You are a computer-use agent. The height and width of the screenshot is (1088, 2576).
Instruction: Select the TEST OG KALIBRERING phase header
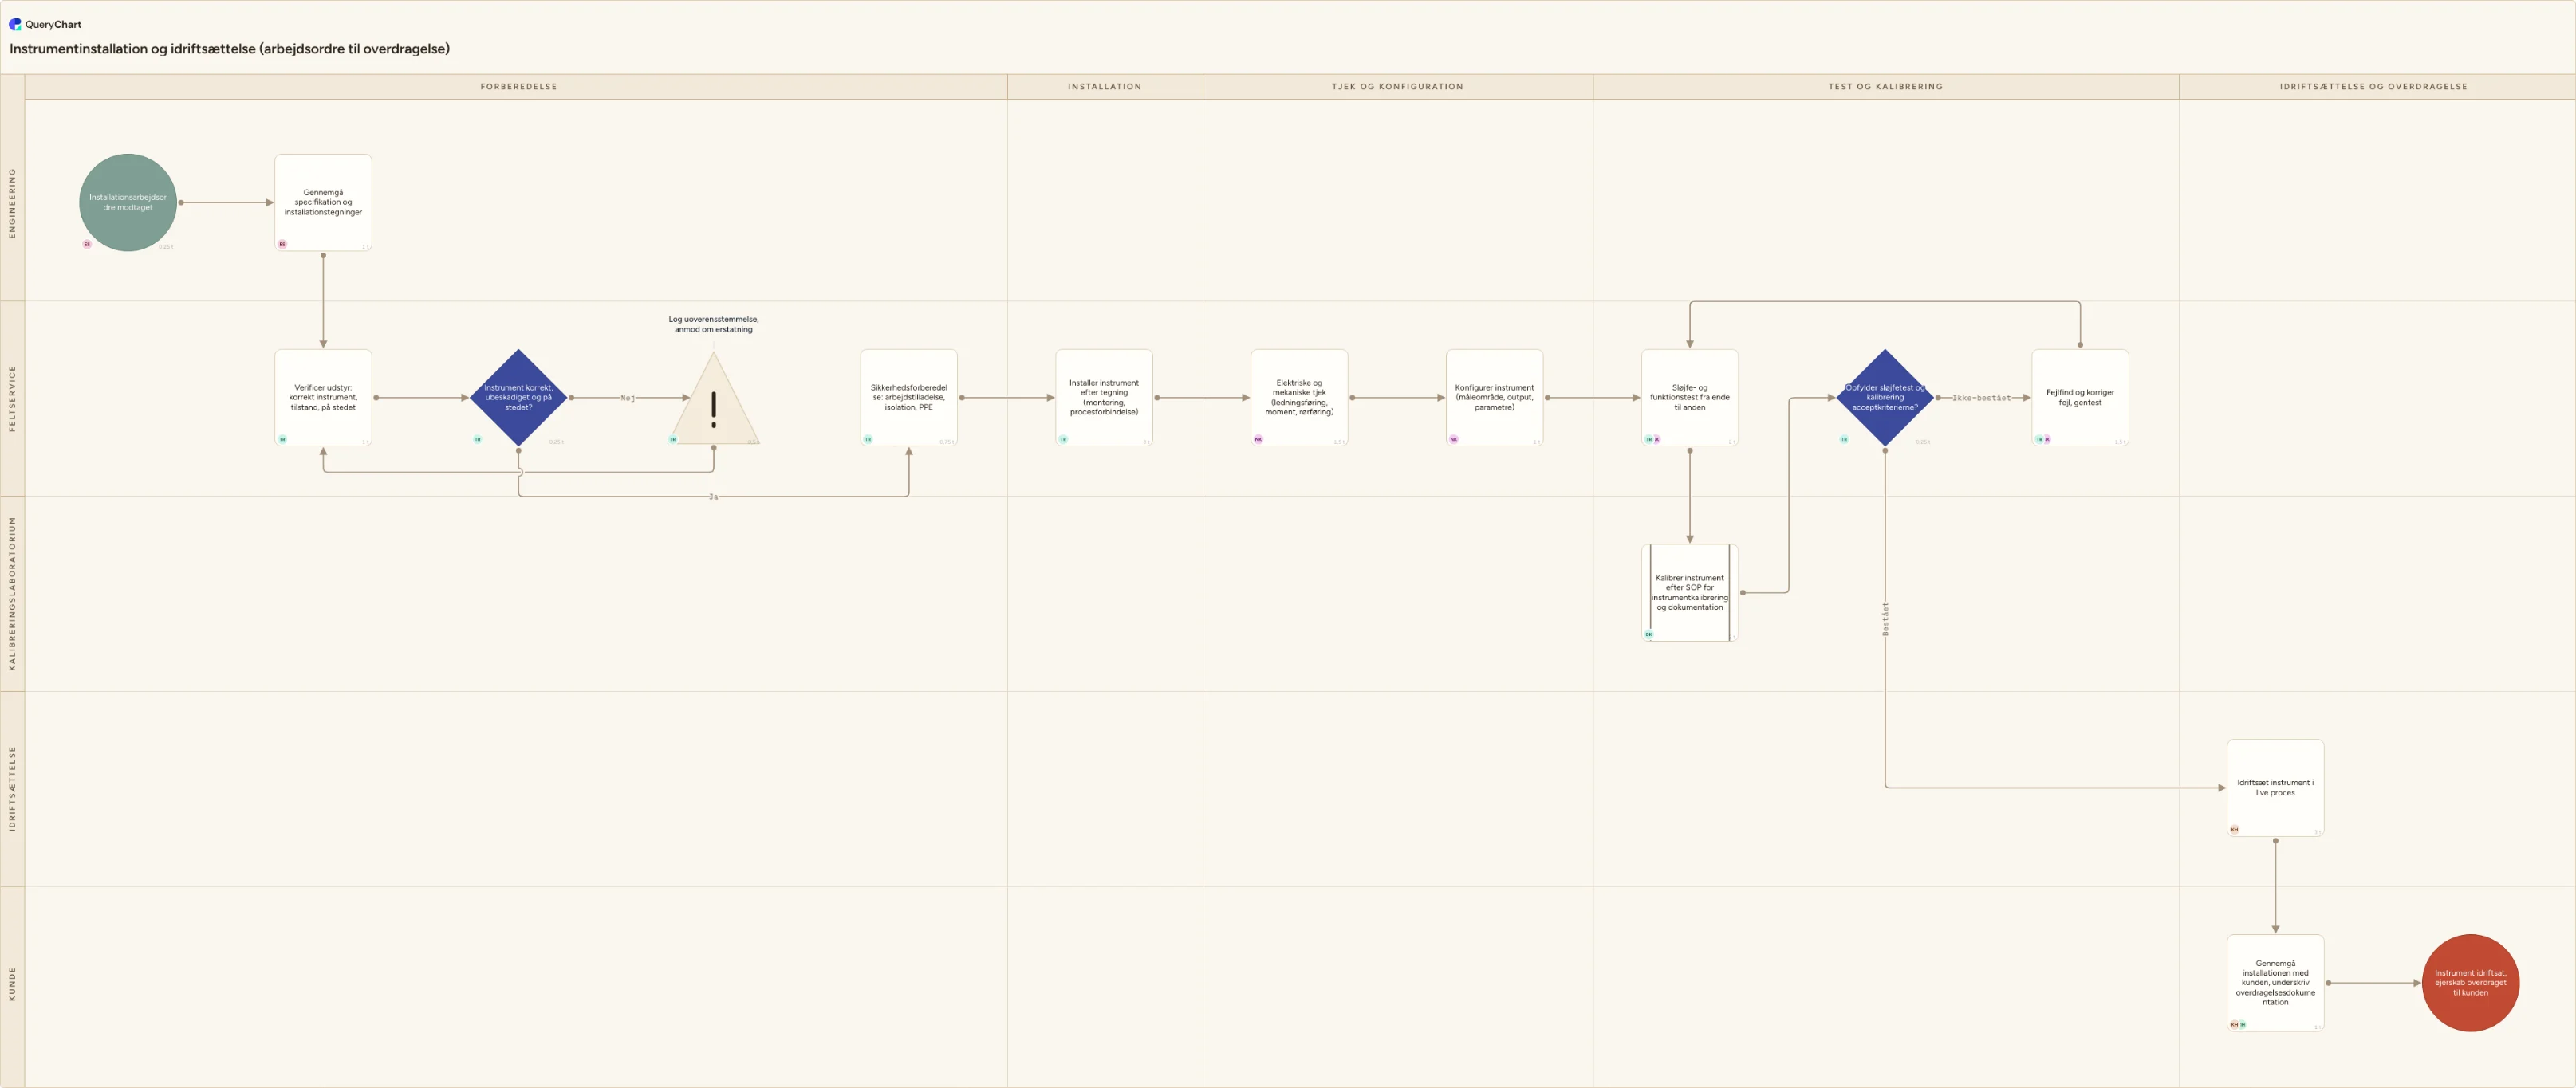click(x=1885, y=87)
